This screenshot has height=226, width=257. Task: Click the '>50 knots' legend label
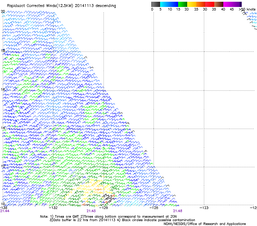click(247, 9)
